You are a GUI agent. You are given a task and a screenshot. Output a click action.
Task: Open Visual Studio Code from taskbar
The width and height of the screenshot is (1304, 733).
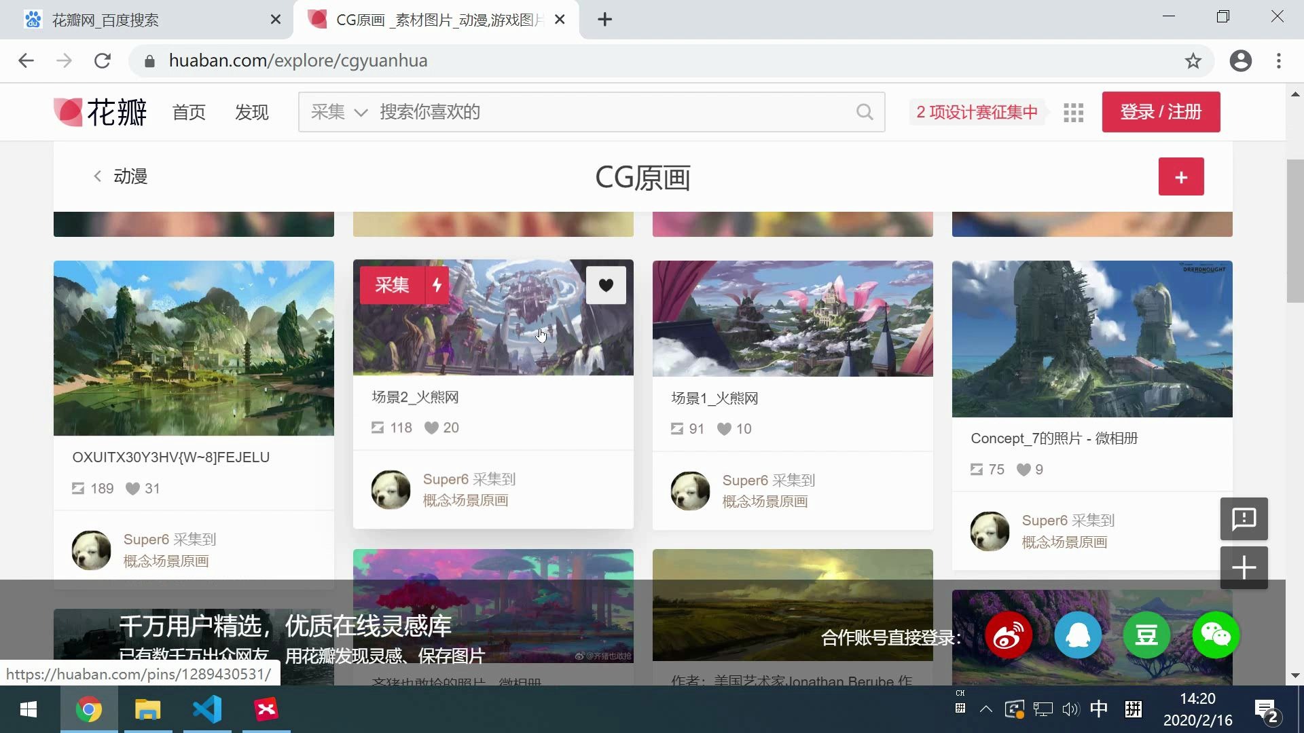pos(207,710)
